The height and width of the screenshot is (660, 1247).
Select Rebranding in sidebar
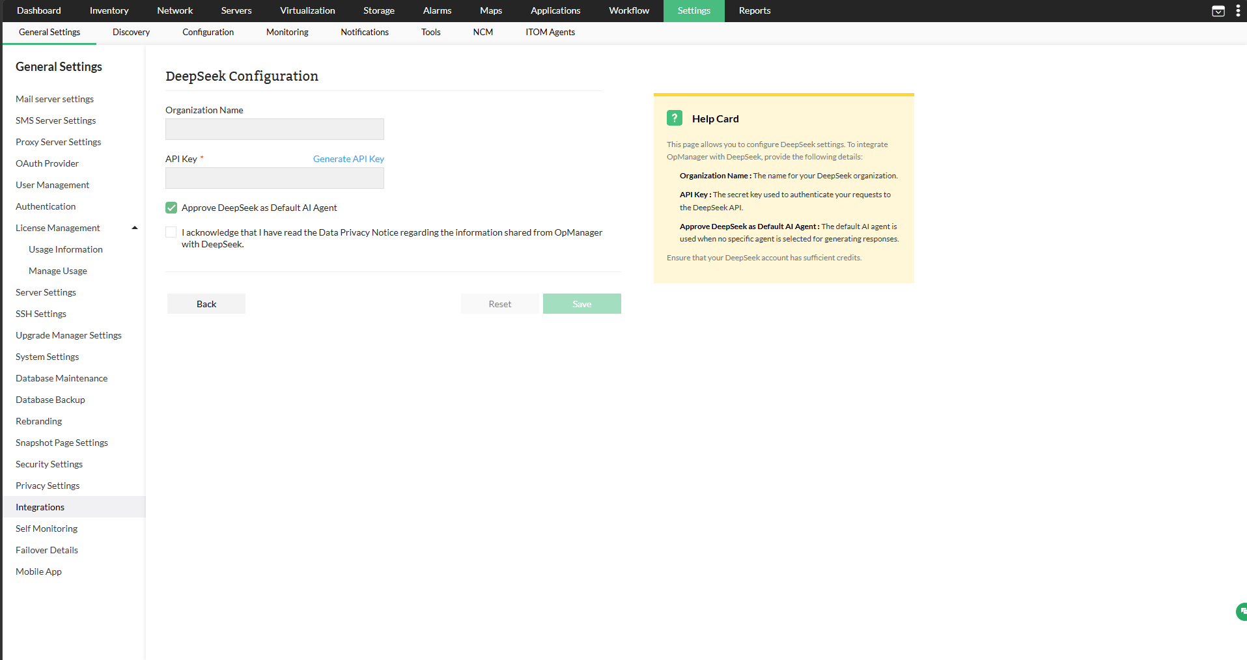tap(38, 421)
